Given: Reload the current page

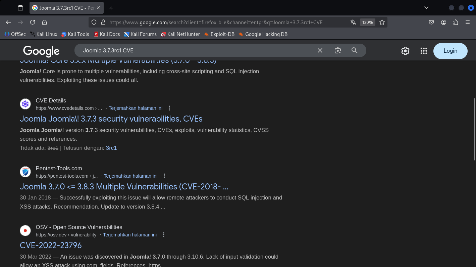Looking at the screenshot, I should pos(33,22).
